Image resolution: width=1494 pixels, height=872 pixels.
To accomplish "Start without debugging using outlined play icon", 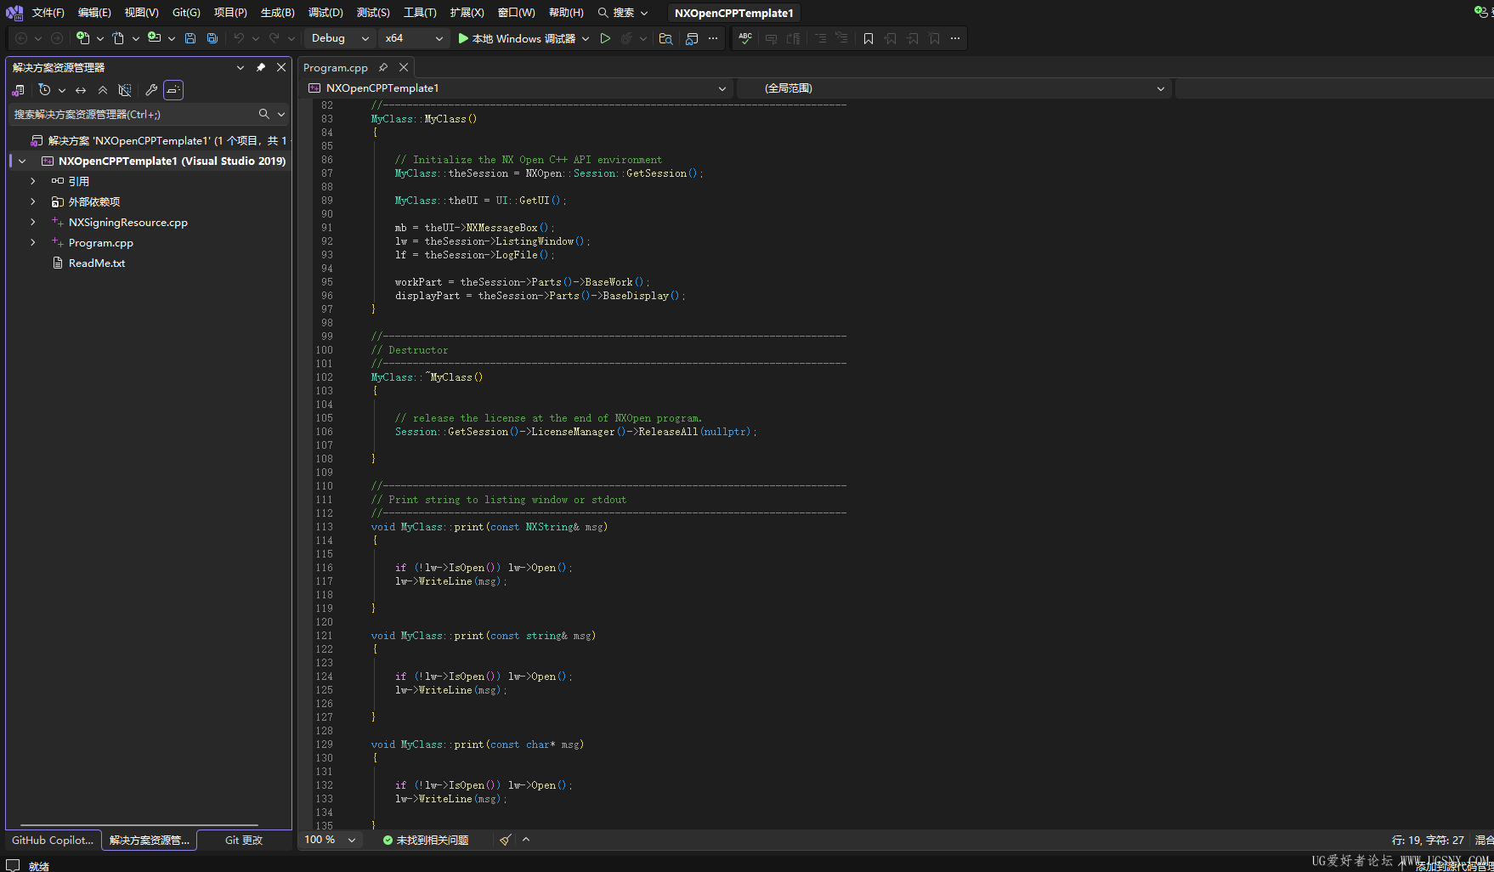I will [605, 38].
